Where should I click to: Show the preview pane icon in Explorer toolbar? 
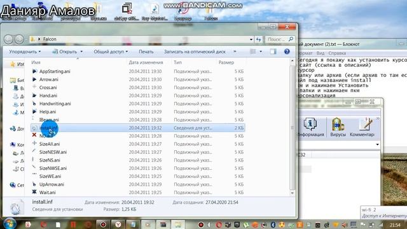click(x=273, y=52)
